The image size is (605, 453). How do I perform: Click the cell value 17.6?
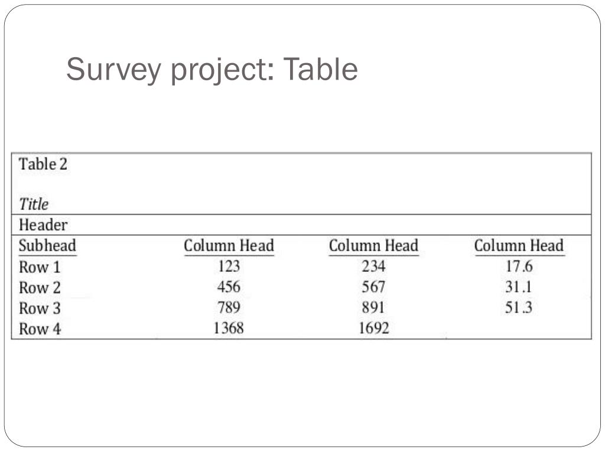click(x=519, y=266)
